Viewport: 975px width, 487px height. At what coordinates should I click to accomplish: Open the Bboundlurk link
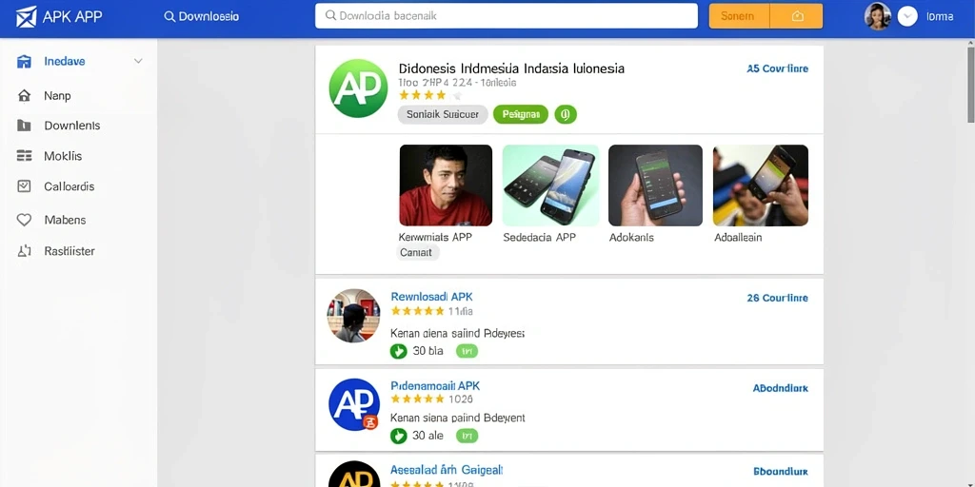tap(781, 472)
